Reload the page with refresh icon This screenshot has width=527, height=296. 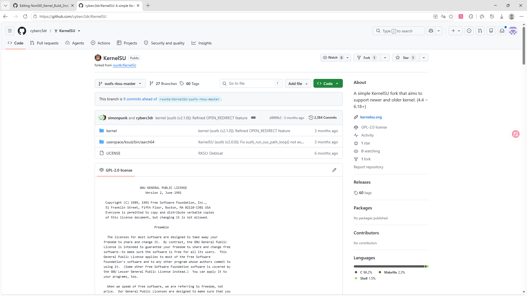coord(25,16)
